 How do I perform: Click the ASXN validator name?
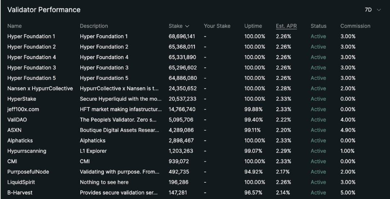pyautogui.click(x=14, y=130)
